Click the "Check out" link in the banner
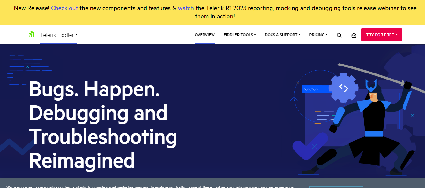This screenshot has height=188, width=425. pyautogui.click(x=64, y=8)
